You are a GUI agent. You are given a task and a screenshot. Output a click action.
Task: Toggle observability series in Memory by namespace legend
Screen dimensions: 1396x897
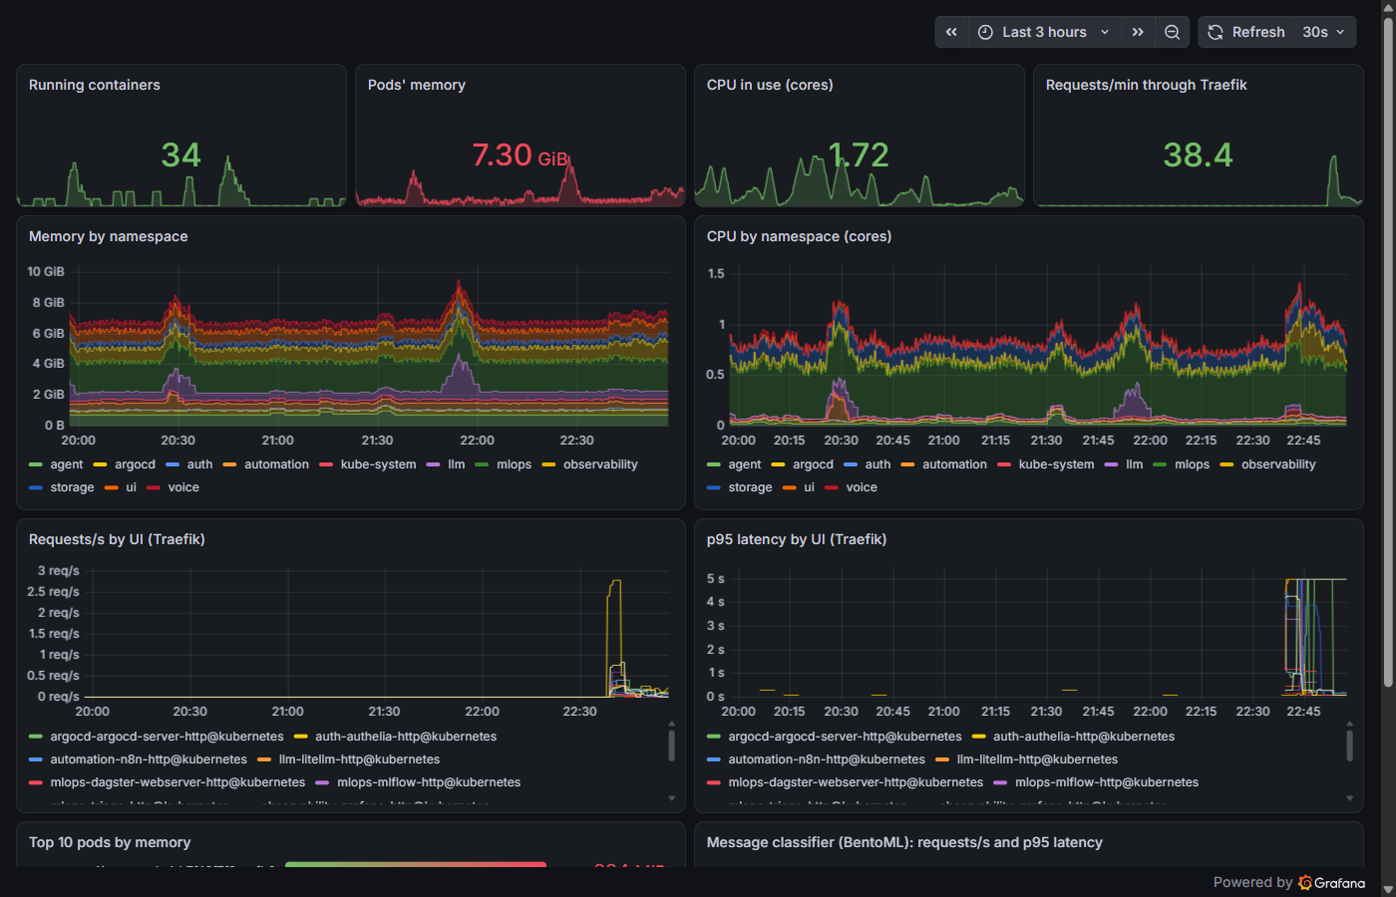tap(600, 464)
